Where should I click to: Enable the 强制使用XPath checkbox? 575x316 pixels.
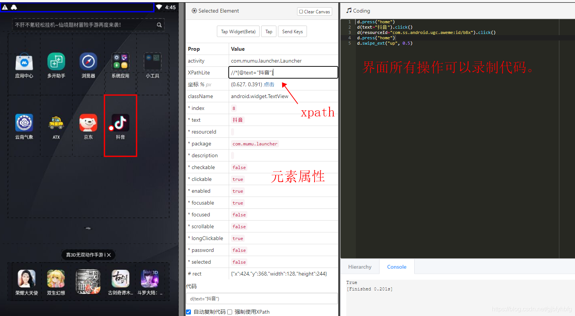coord(230,312)
